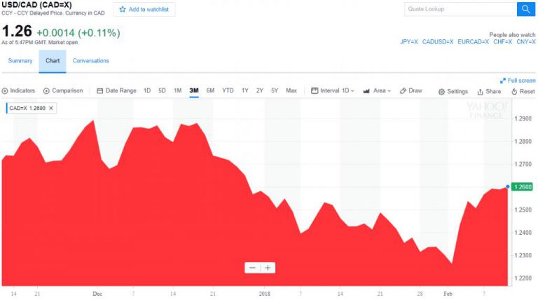Set range to 1M
538x300 pixels.
tap(177, 90)
